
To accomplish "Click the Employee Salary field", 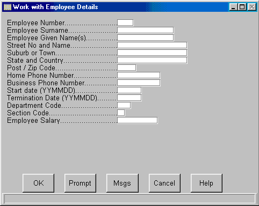I will coord(138,120).
